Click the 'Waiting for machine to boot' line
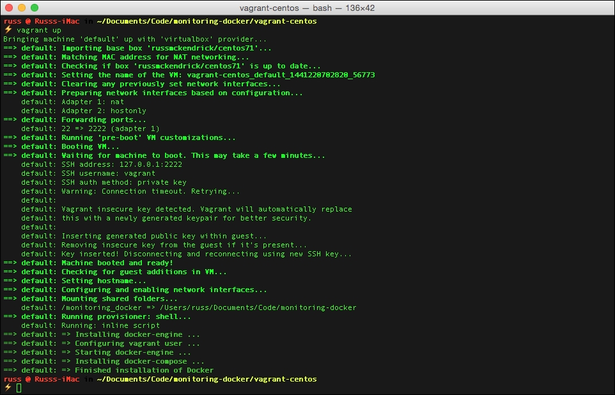 [164, 156]
